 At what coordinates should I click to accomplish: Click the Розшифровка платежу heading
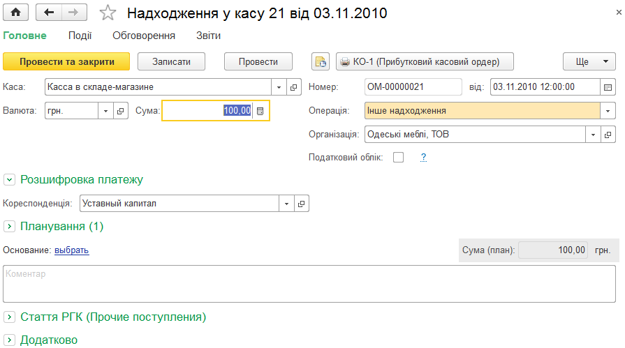pyautogui.click(x=82, y=180)
